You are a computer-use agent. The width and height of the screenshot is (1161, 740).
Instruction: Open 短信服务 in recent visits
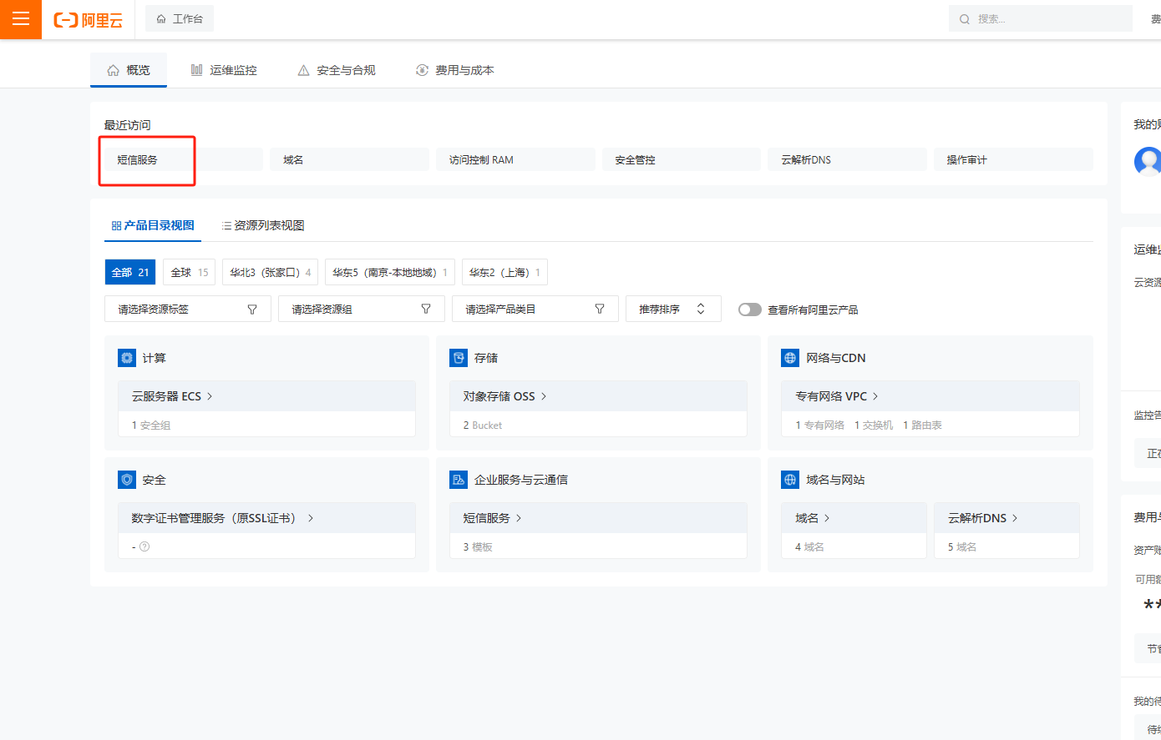coord(138,159)
